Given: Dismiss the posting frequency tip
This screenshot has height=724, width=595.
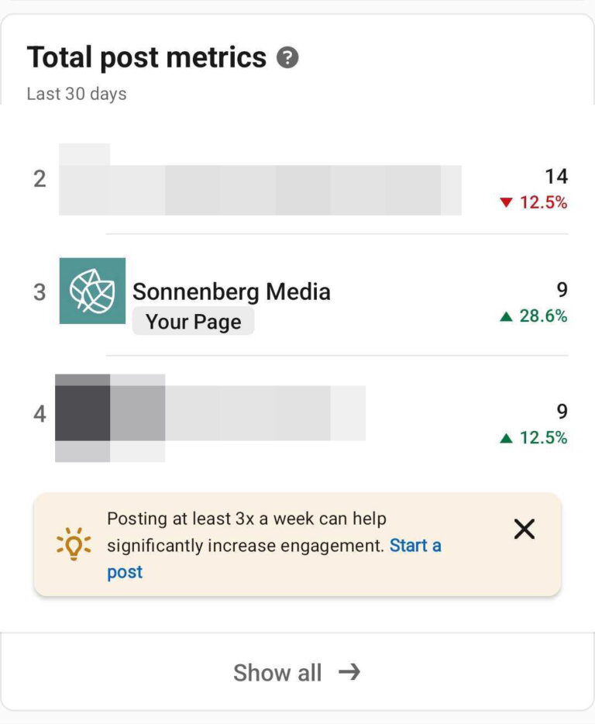Looking at the screenshot, I should [x=524, y=529].
